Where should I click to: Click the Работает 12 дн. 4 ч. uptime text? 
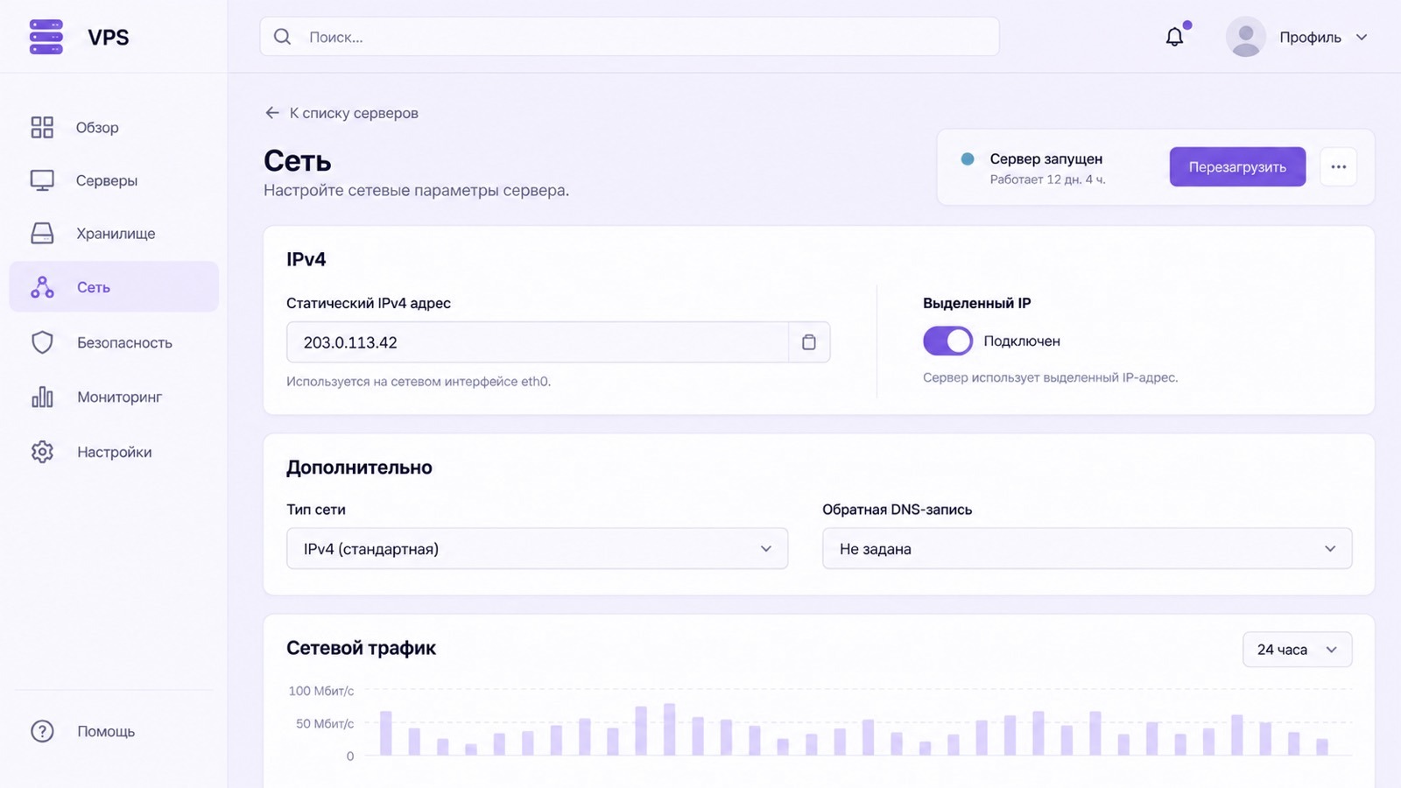pyautogui.click(x=1047, y=179)
